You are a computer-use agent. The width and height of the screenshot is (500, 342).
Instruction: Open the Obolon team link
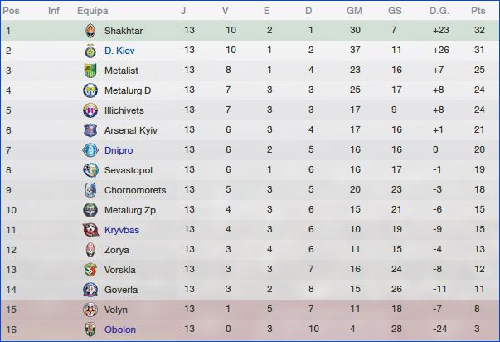click(119, 330)
